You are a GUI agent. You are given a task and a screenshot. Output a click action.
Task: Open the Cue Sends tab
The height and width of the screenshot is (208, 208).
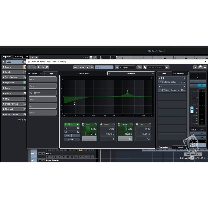(x=178, y=74)
